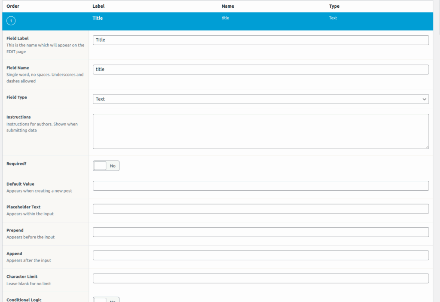Click the Type column header
The width and height of the screenshot is (440, 302).
point(334,6)
